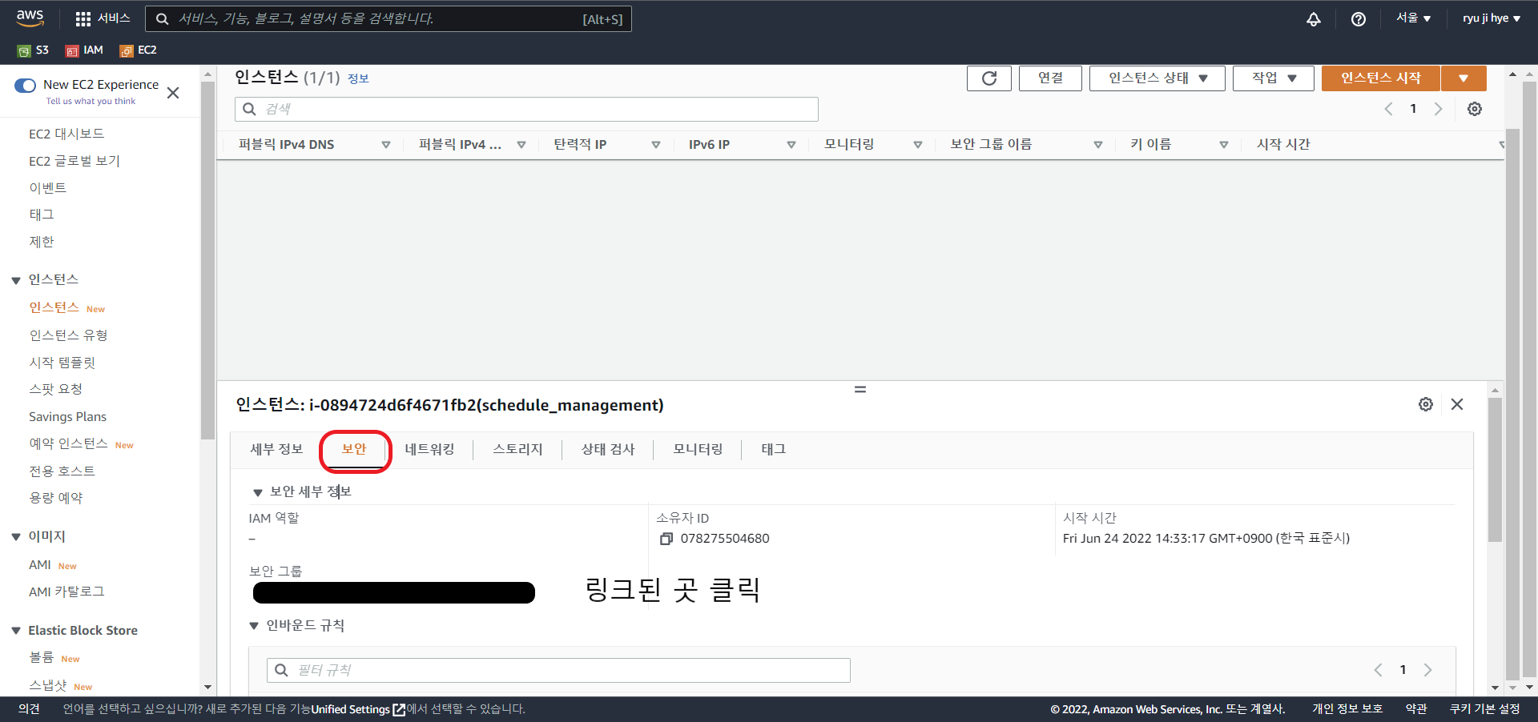1538x722 pixels.
Task: Switch to the 네트워킹 tab
Action: (430, 450)
